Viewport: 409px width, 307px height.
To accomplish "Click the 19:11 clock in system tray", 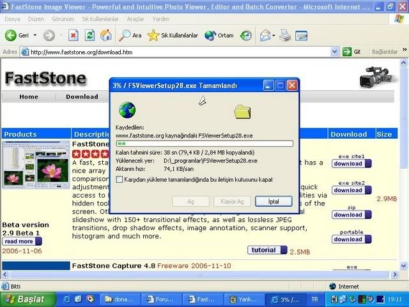I will (395, 299).
